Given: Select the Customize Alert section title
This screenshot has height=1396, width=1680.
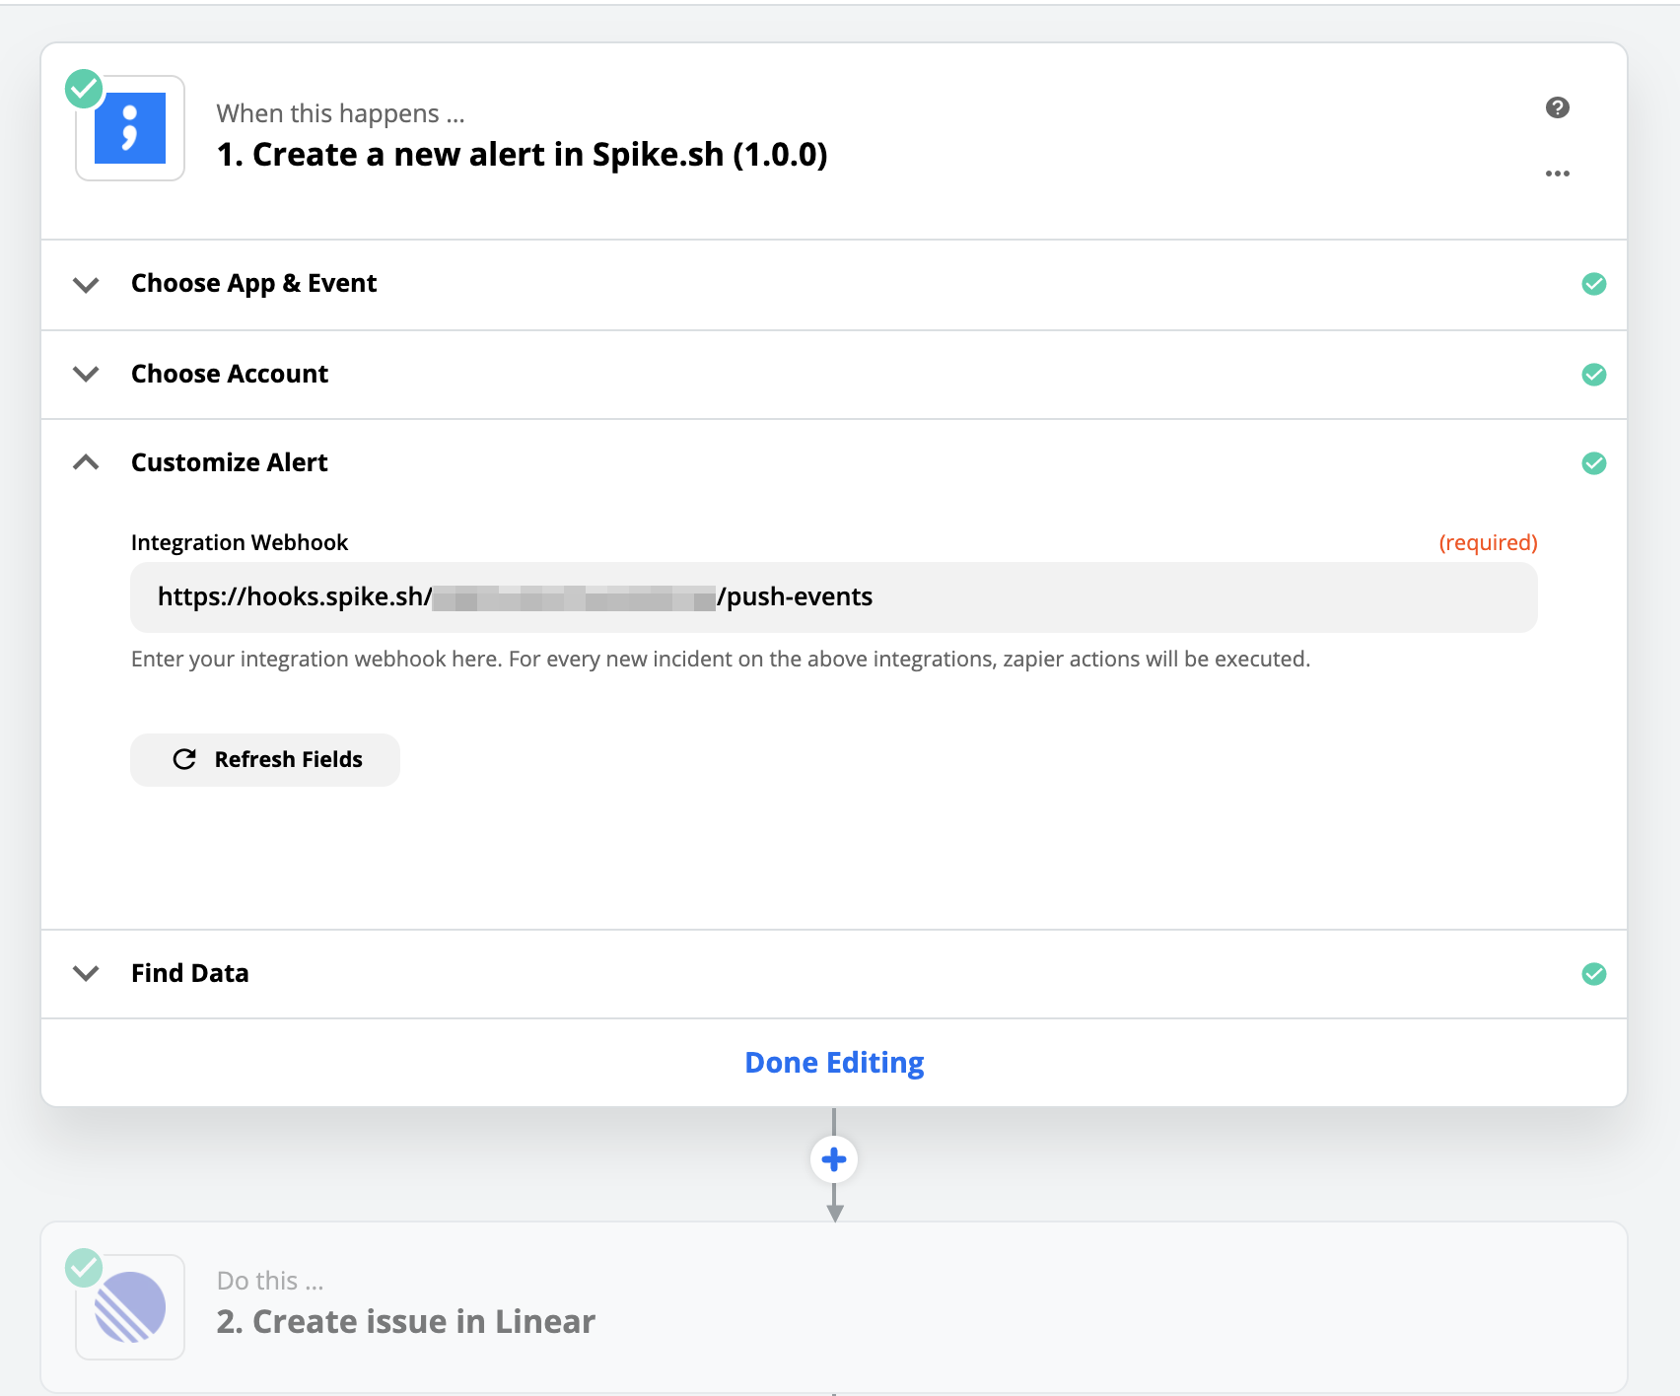Looking at the screenshot, I should pyautogui.click(x=229, y=462).
